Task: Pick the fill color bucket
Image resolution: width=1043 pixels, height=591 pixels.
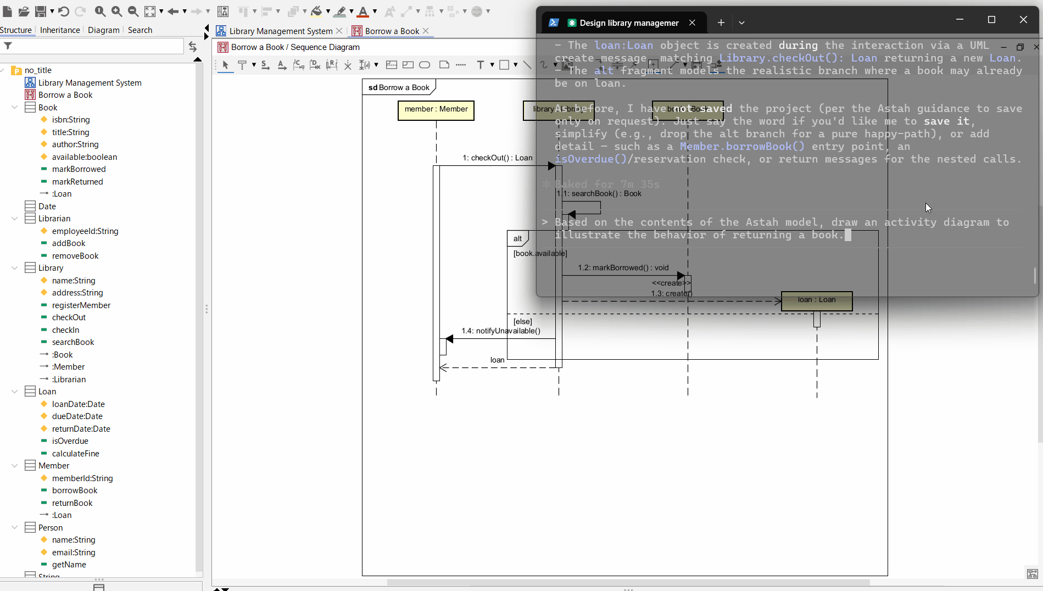Action: point(316,11)
